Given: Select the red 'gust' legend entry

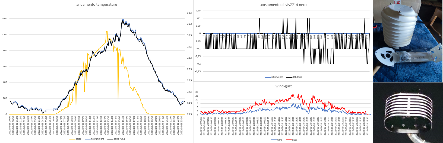Looking at the screenshot, I should pos(294,140).
